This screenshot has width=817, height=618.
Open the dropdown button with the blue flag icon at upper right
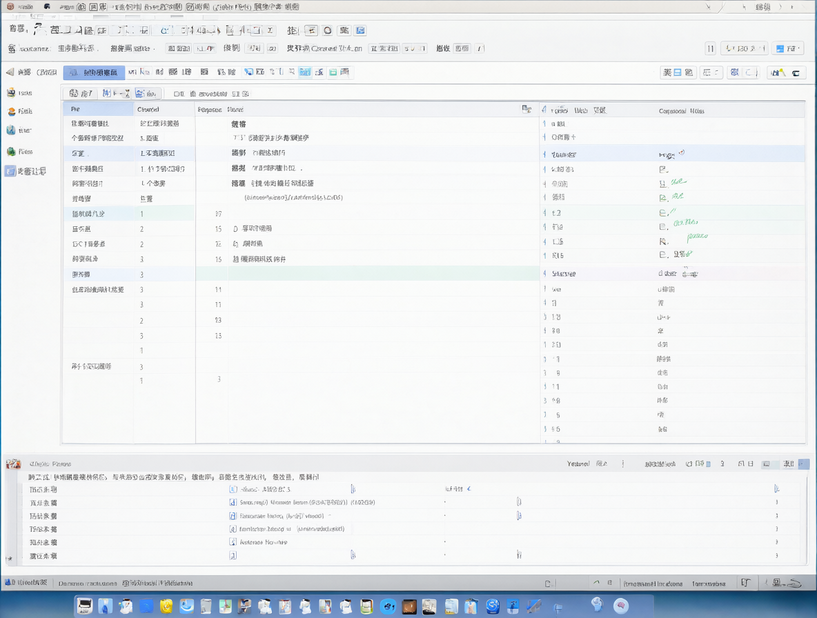pos(787,48)
